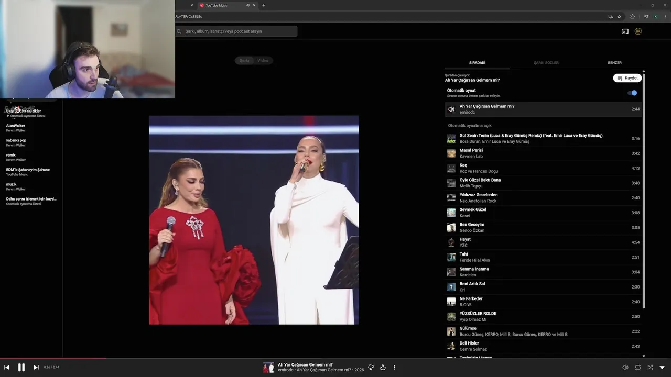Viewport: 671px width, 377px height.
Task: Open the BENZER tab
Action: (x=614, y=63)
